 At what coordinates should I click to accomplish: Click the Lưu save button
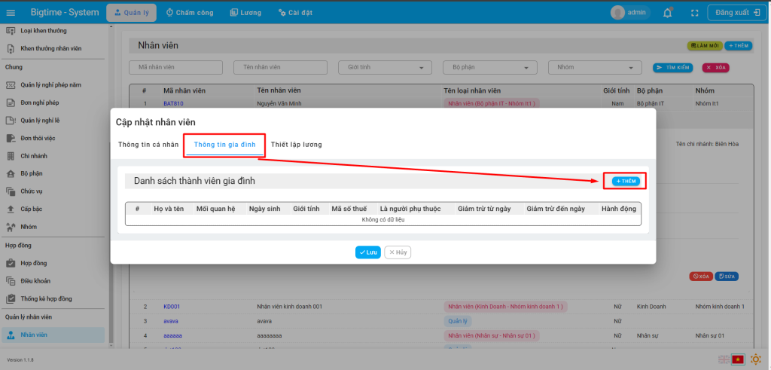tap(368, 252)
